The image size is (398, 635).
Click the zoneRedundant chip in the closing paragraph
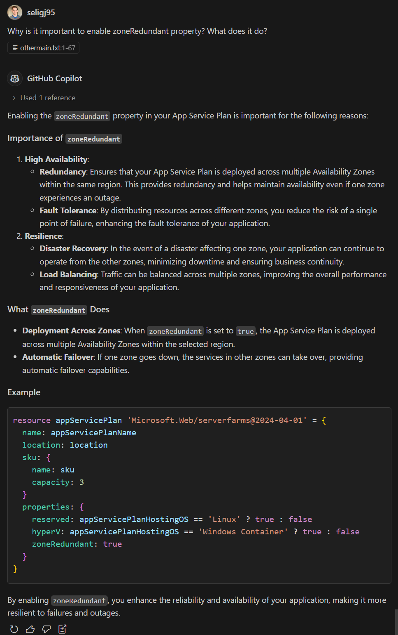pyautogui.click(x=79, y=600)
